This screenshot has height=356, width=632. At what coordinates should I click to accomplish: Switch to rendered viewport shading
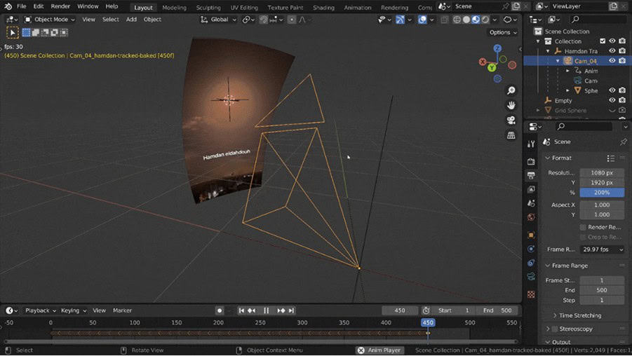[x=485, y=20]
